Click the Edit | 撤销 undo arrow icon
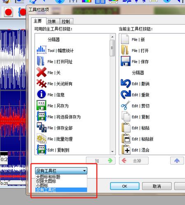The height and width of the screenshot is (205, 185). (126, 83)
